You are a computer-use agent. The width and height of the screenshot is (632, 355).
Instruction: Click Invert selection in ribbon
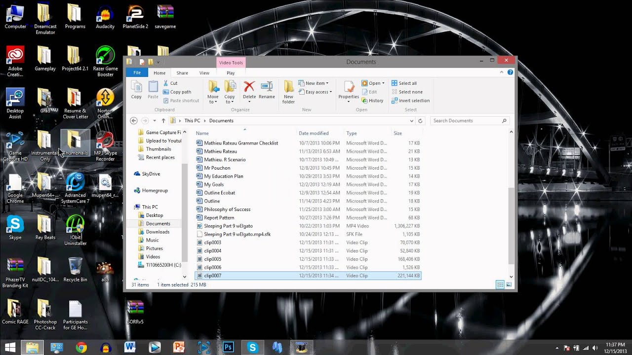(410, 101)
